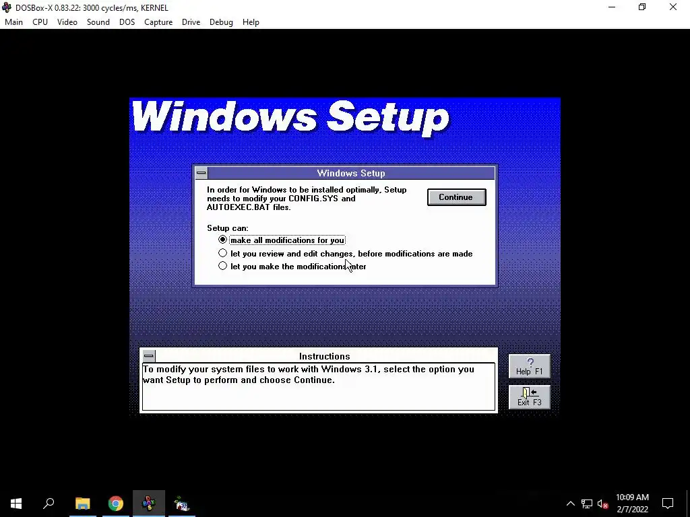The width and height of the screenshot is (690, 517).
Task: Click the Continue button
Action: coord(456,197)
